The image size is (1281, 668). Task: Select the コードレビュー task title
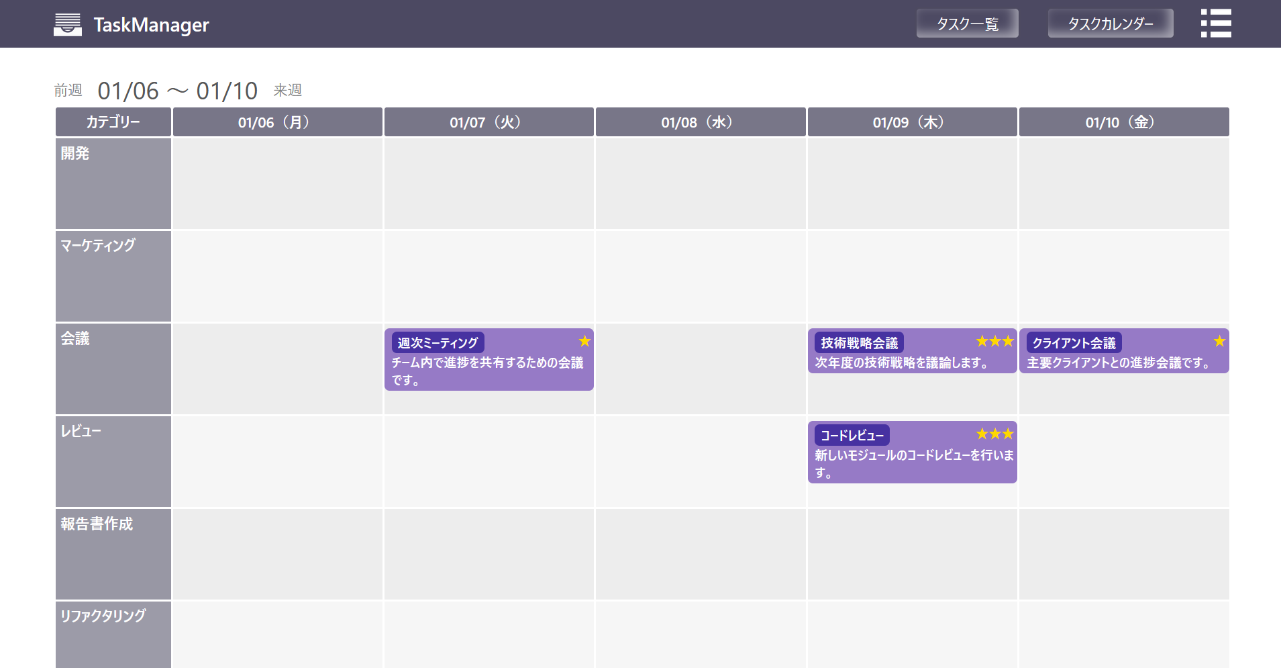point(852,435)
